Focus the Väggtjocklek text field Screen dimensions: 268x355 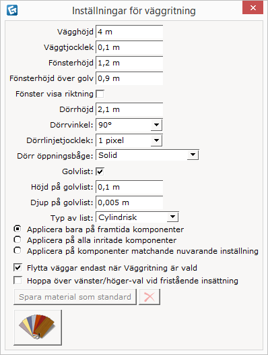point(129,47)
